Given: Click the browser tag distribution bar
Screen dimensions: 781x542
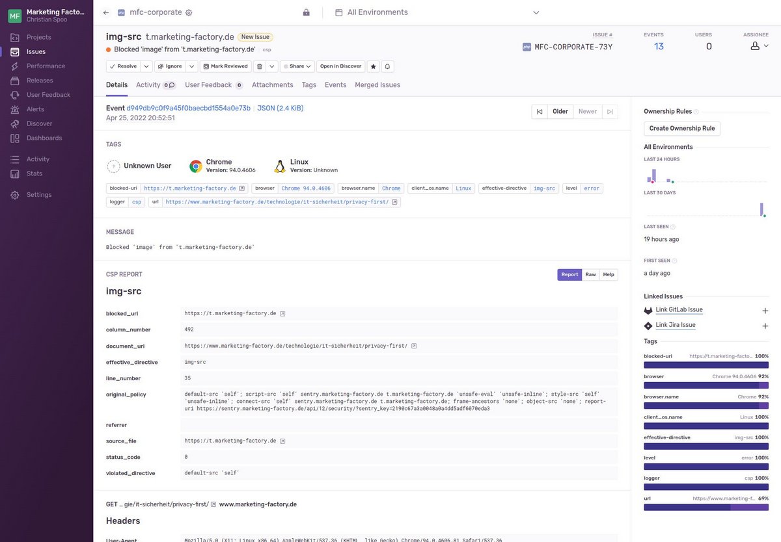Looking at the screenshot, I should click(x=706, y=385).
